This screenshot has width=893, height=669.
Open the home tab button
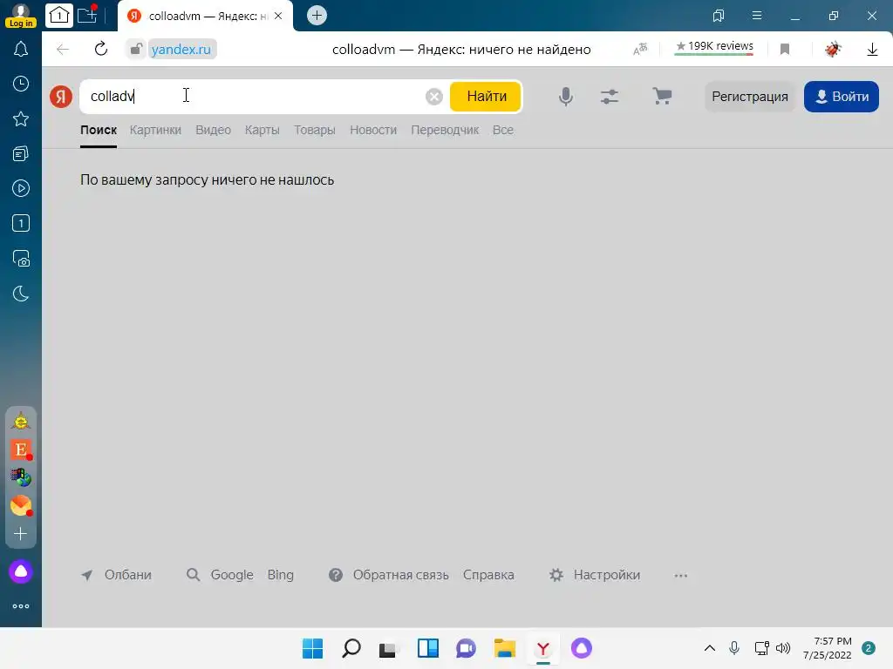tap(59, 16)
